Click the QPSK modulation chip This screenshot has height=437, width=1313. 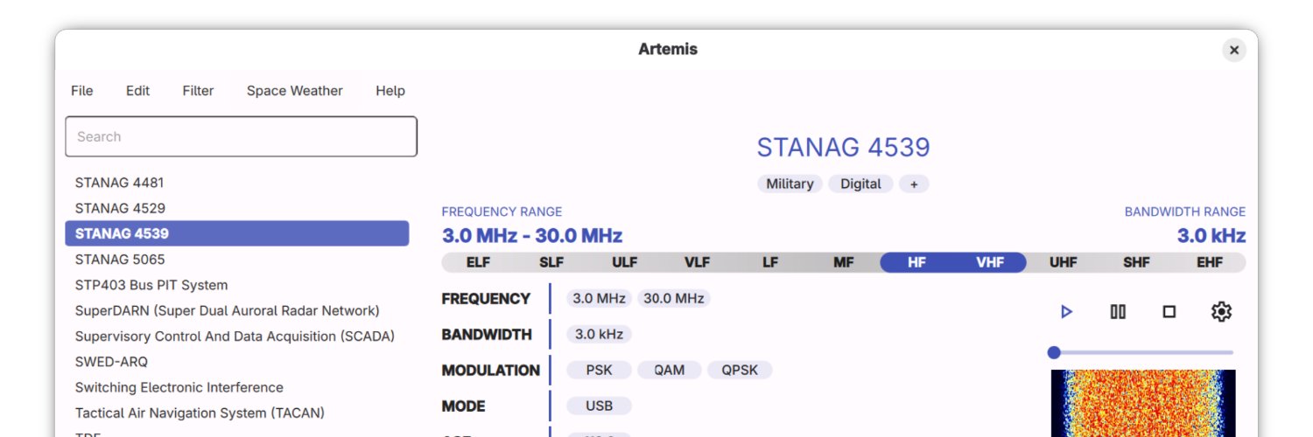click(x=740, y=370)
